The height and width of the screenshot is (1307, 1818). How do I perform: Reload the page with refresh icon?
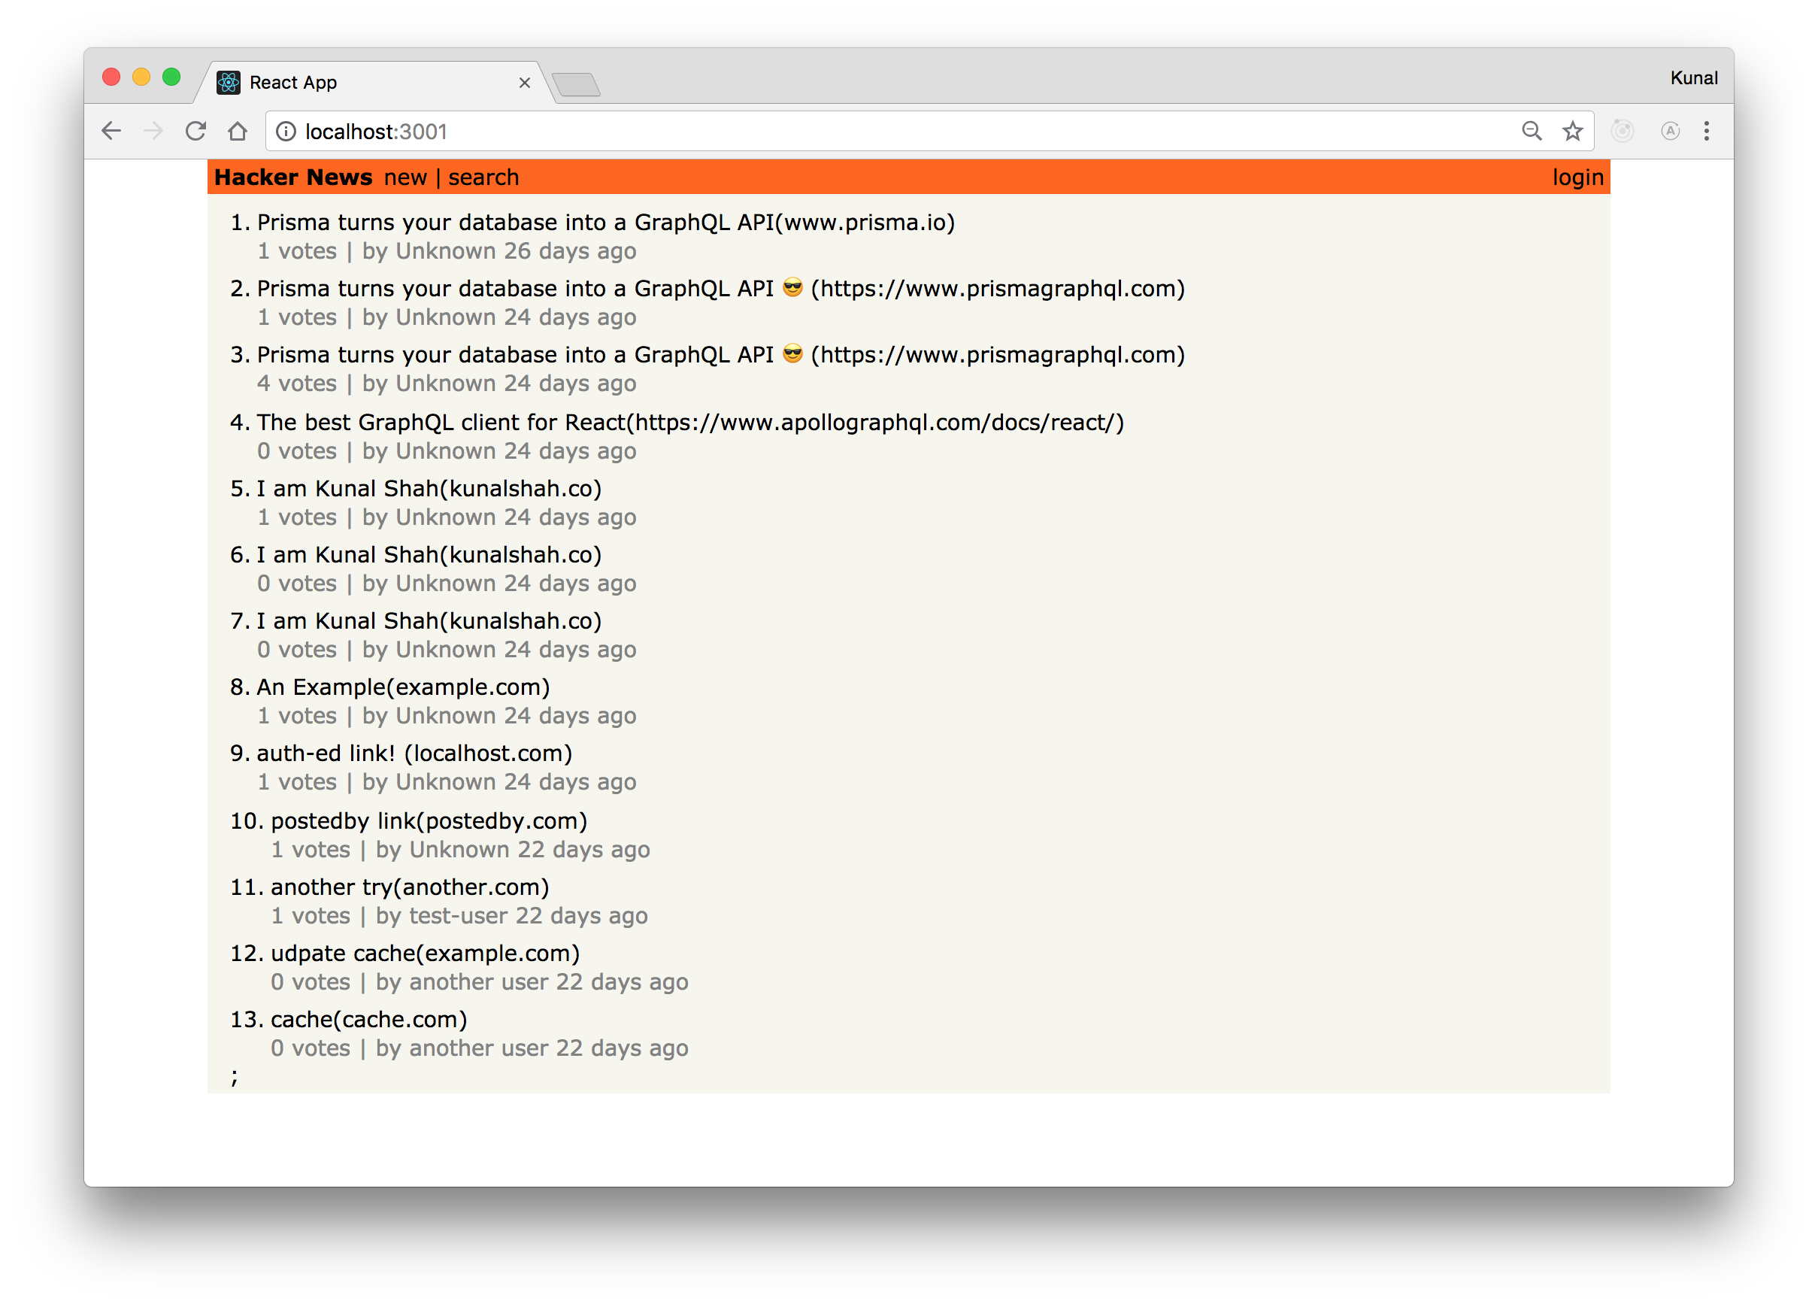click(x=195, y=131)
